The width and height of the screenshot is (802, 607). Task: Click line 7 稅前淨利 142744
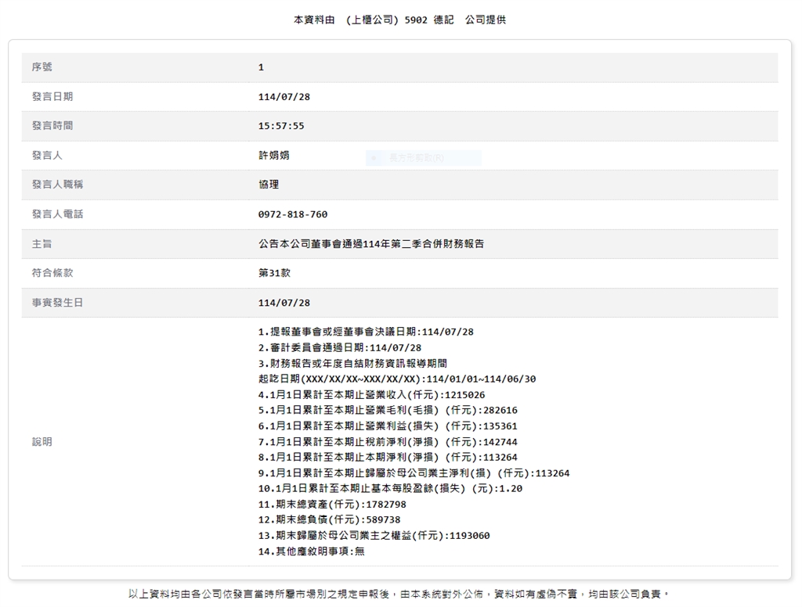(x=388, y=442)
